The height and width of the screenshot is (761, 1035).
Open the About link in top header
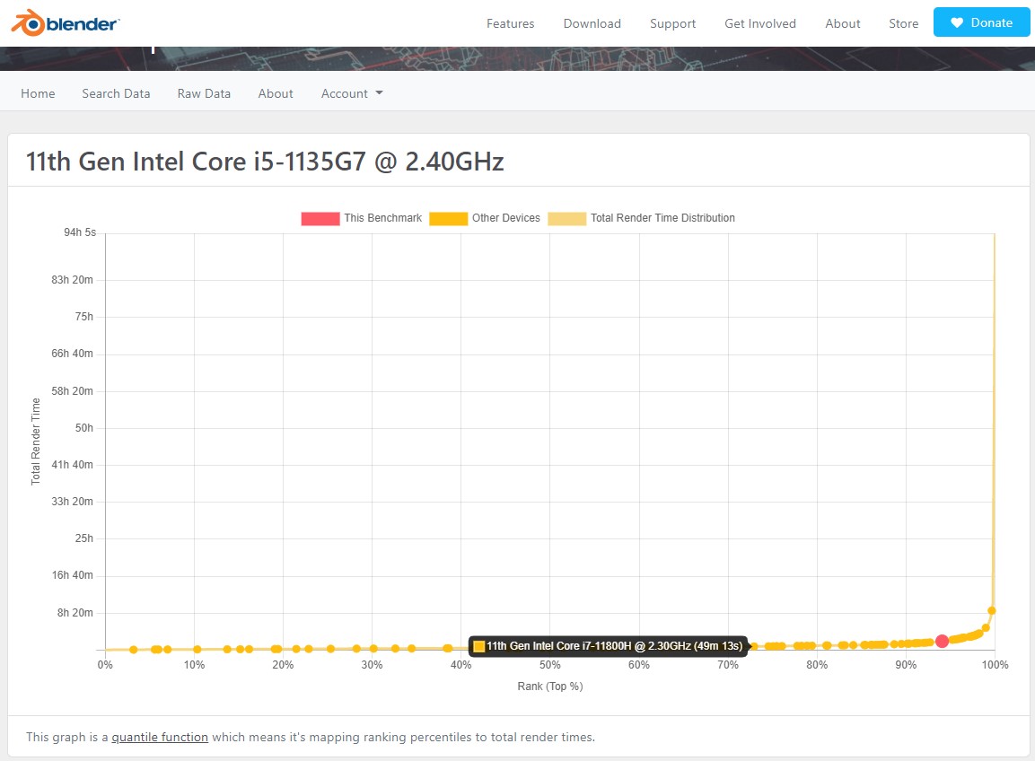[842, 23]
